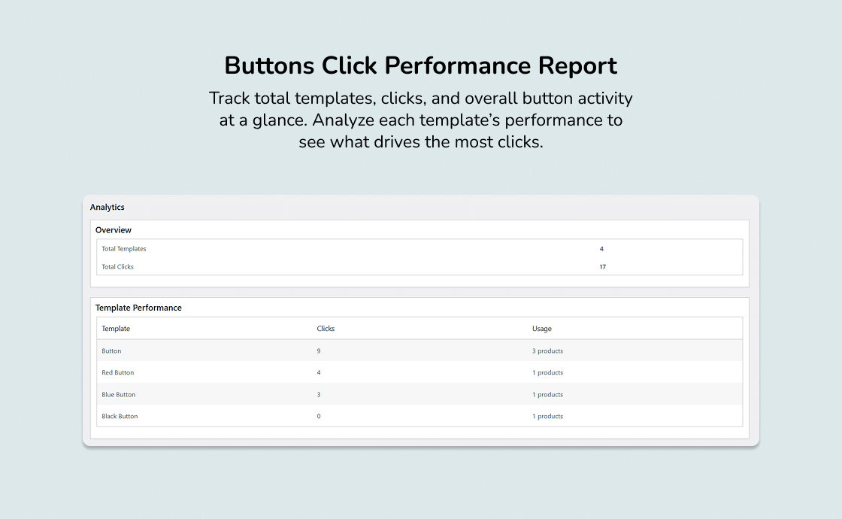Screen dimensions: 842x519
Task: Click the 3 clicks cell for Blue Button
Action: (319, 394)
